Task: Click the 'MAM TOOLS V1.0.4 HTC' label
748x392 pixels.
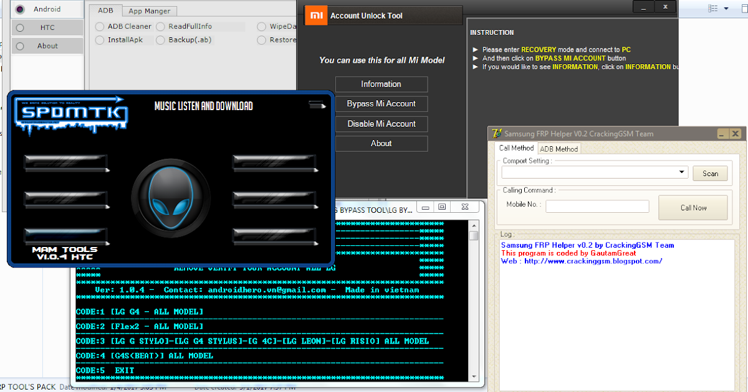Action: tap(66, 253)
